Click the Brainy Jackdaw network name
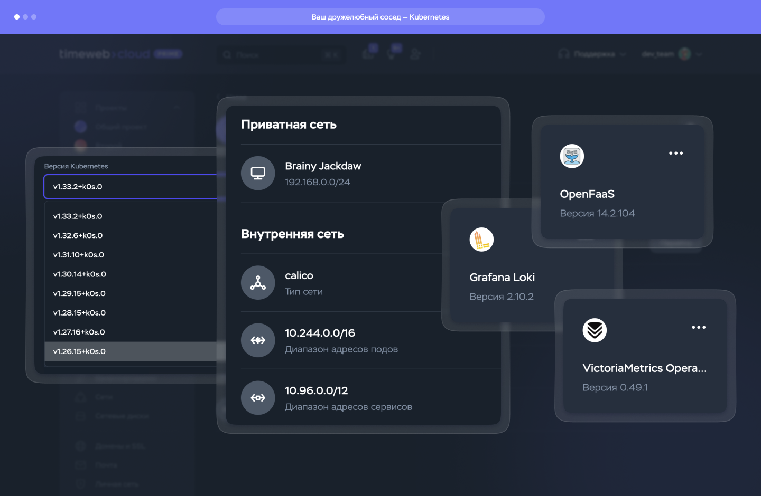761x496 pixels. click(323, 166)
